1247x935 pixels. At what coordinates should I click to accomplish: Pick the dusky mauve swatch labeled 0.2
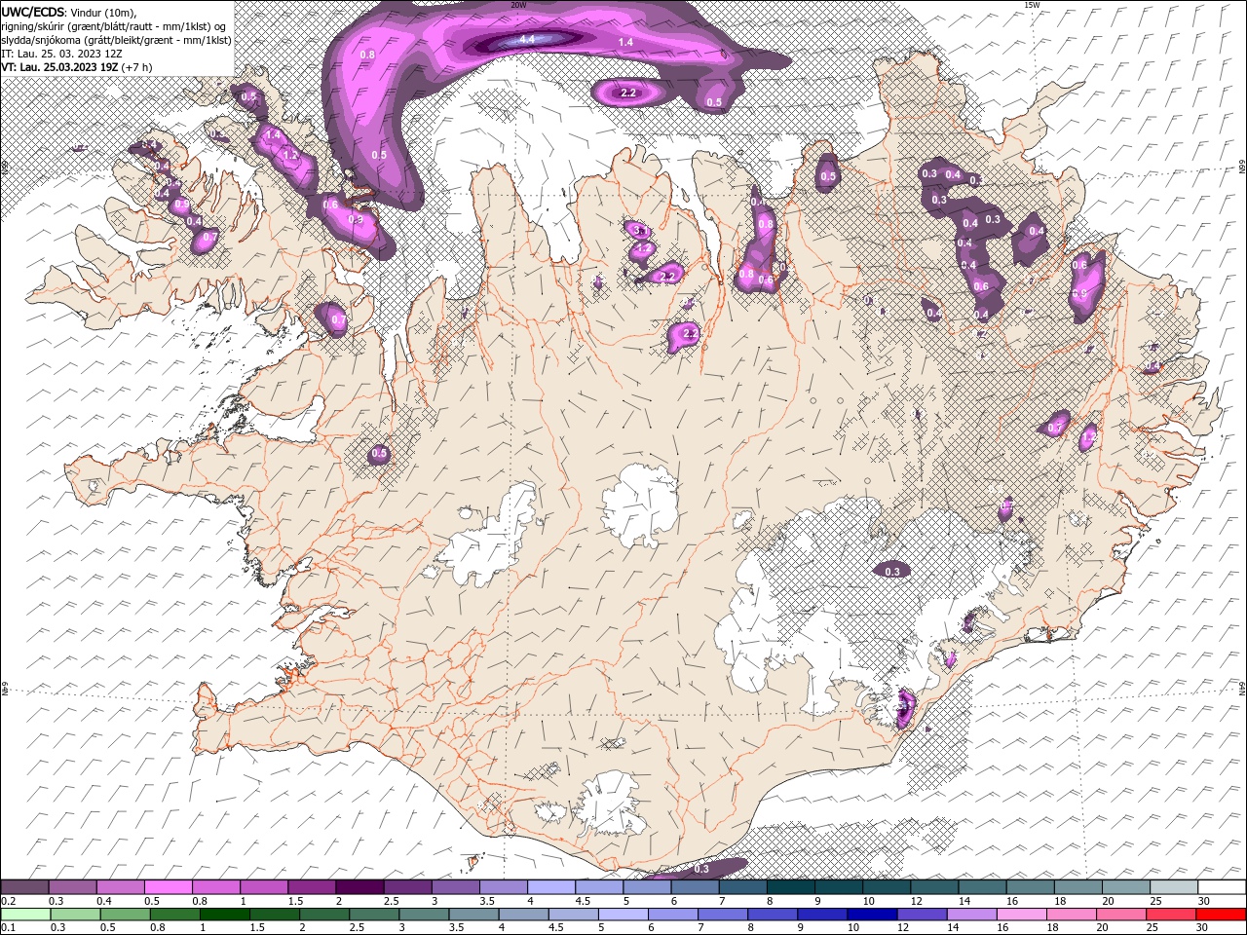[x=25, y=886]
